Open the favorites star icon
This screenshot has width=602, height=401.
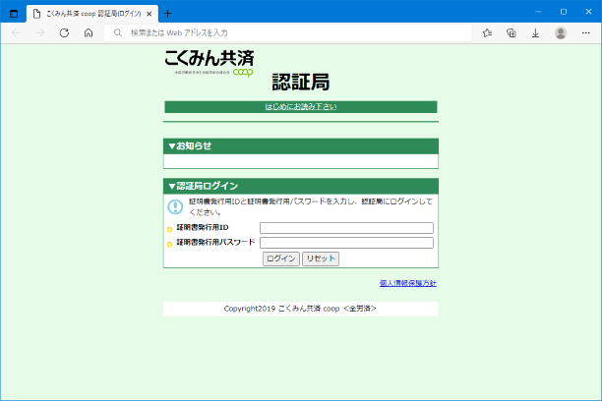point(487,33)
